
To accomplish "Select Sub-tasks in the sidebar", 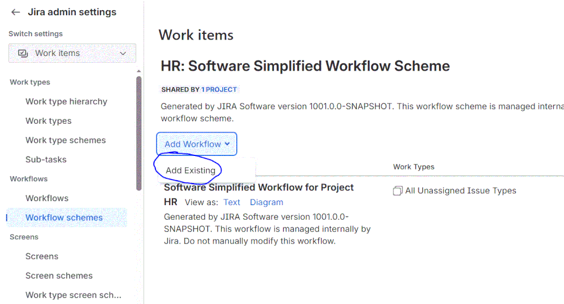I will point(46,159).
